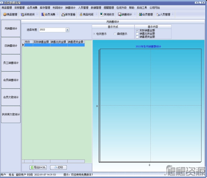Select the 曲线显示 radio button
Screen dimensions: 207x178
(115, 34)
